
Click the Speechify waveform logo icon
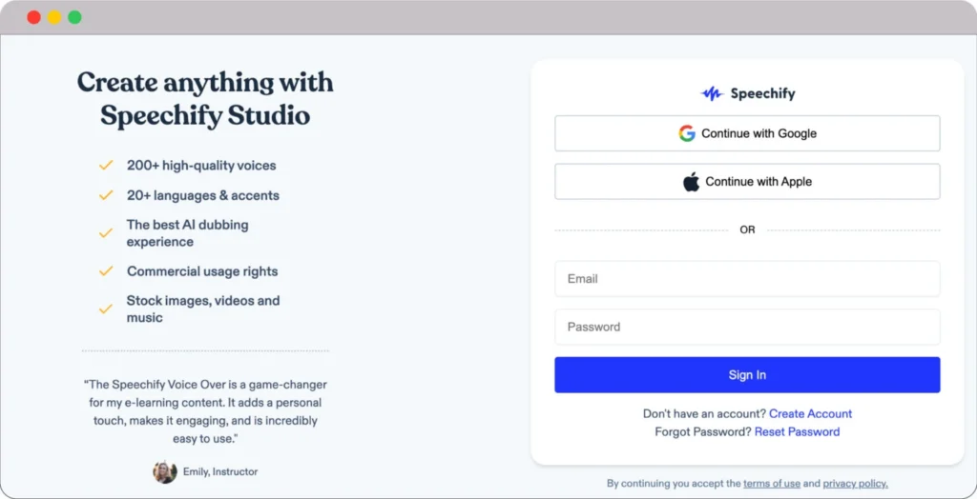tap(712, 93)
